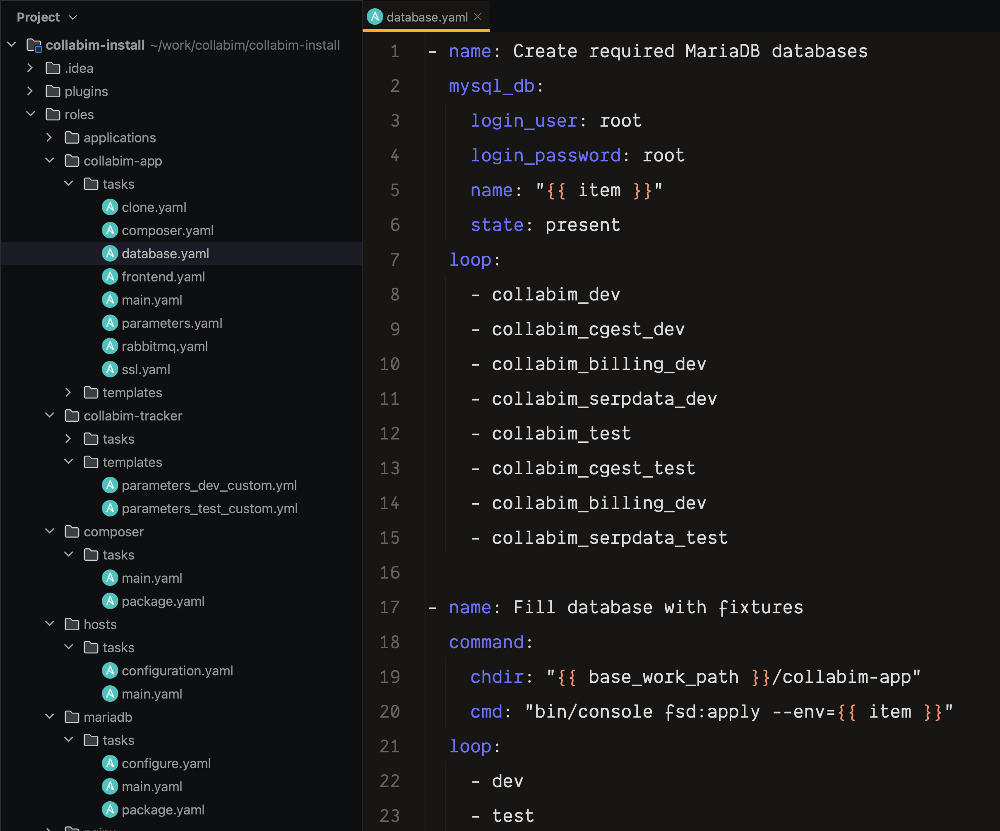Close the database.yaml editor tab
Image resolution: width=1000 pixels, height=831 pixels.
point(478,17)
